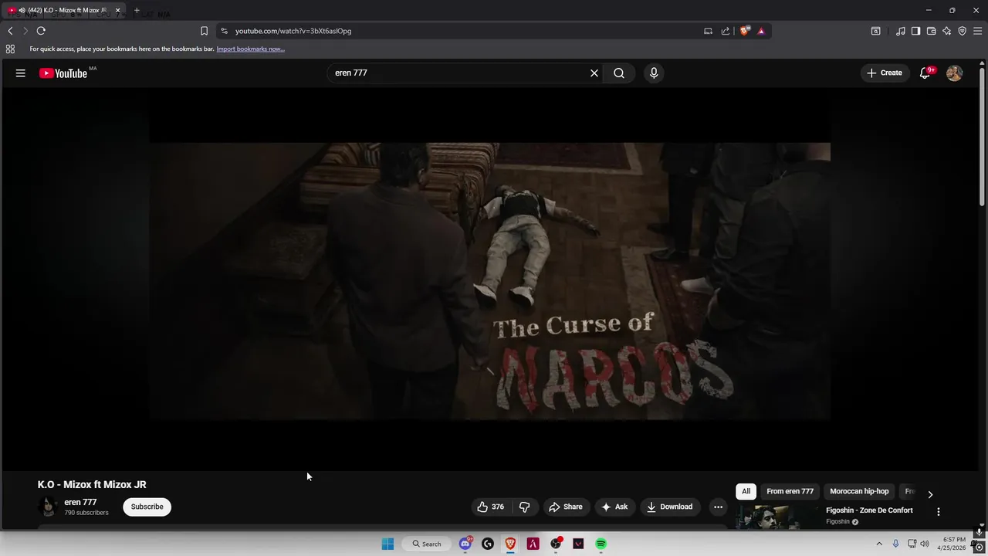Click on the video player area

tap(489, 280)
